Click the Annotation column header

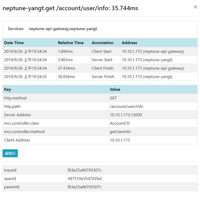(x=102, y=43)
